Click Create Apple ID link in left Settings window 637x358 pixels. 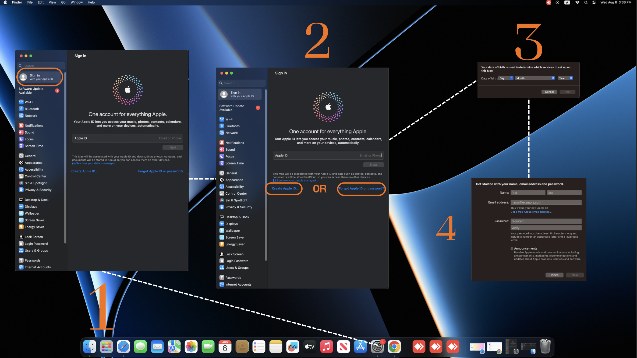[84, 171]
